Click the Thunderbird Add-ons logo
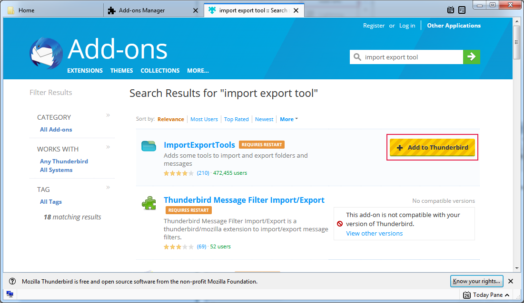 [x=46, y=53]
